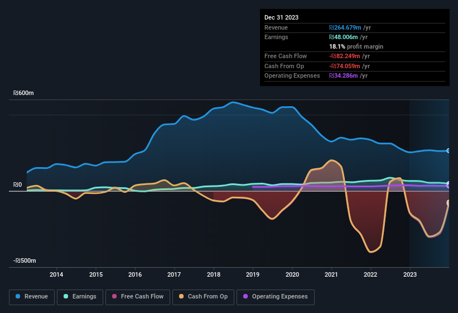The width and height of the screenshot is (458, 313).
Task: Click the -₪74.059m cash from op value
Action: (x=344, y=66)
